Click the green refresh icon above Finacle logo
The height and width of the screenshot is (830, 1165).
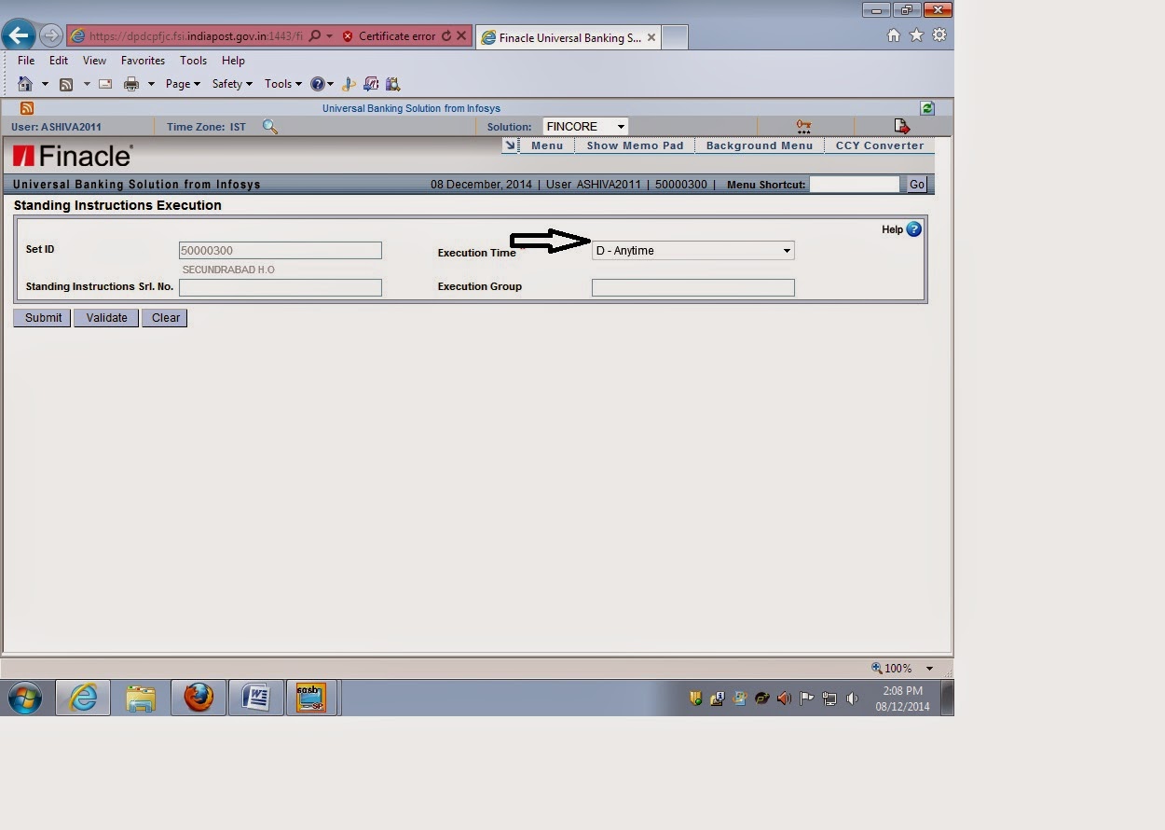pyautogui.click(x=927, y=108)
